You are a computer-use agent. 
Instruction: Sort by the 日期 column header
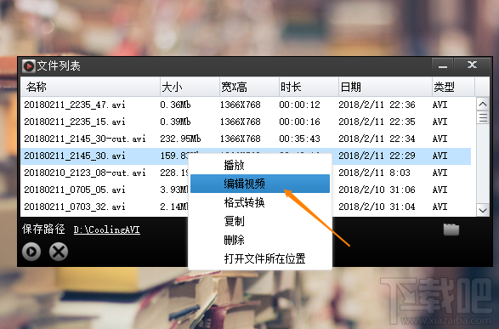[385, 87]
